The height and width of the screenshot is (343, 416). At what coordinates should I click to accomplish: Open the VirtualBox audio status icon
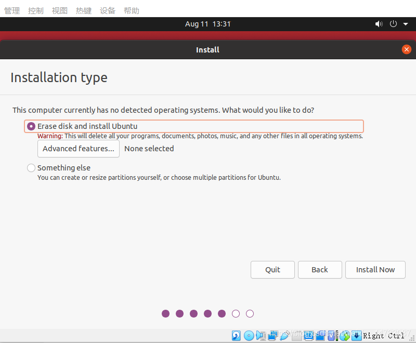[261, 336]
